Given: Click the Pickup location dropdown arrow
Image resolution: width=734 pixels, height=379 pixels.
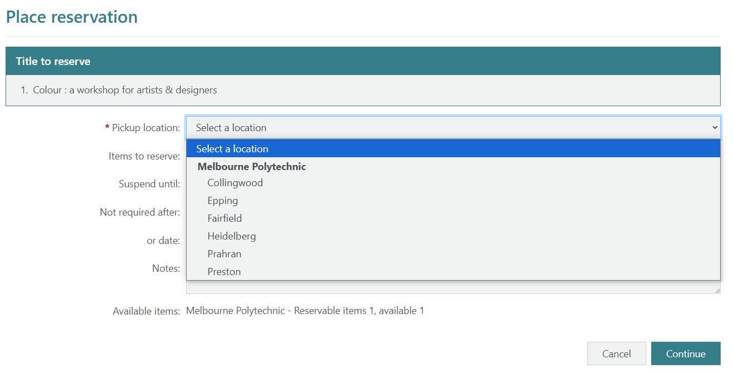Looking at the screenshot, I should (x=715, y=128).
